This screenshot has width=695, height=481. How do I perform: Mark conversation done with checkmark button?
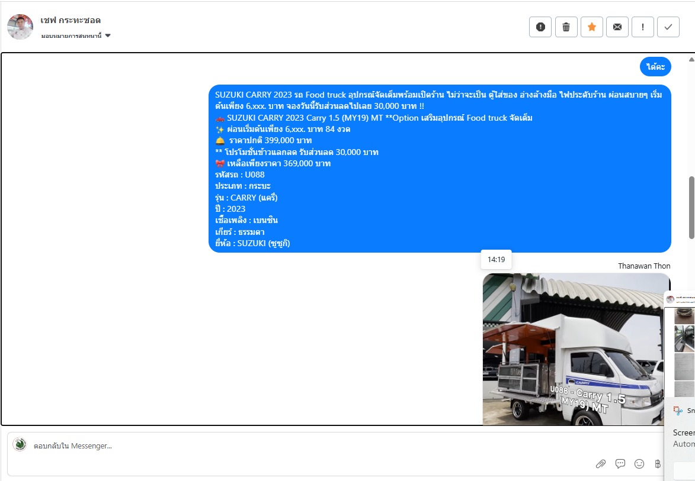(668, 27)
